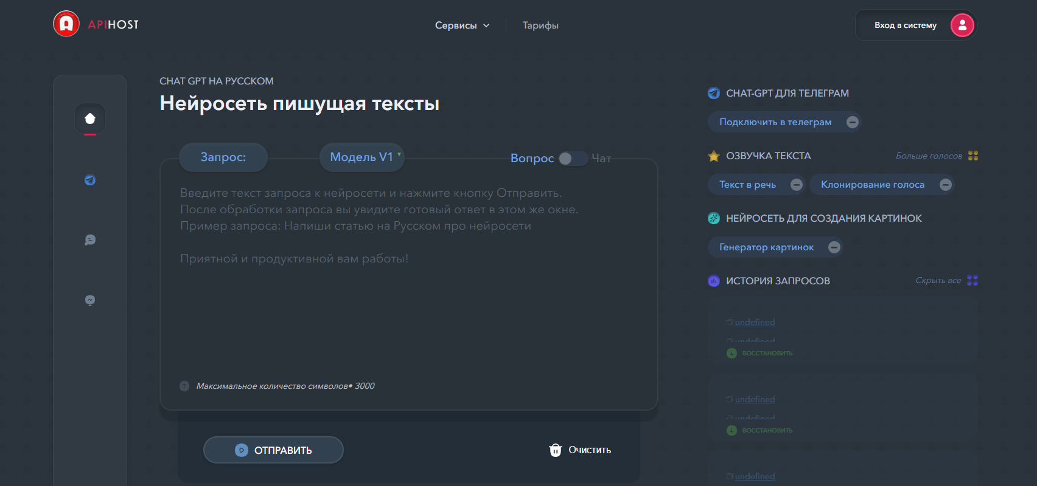The width and height of the screenshot is (1037, 486).
Task: Collapse the Генератор картинок item with its minus
Action: coord(834,247)
